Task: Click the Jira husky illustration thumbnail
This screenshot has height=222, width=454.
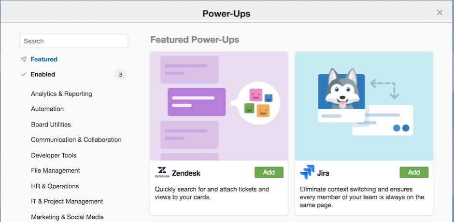Action: 364,106
